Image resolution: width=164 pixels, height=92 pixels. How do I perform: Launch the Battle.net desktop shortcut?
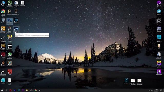tap(16, 21)
